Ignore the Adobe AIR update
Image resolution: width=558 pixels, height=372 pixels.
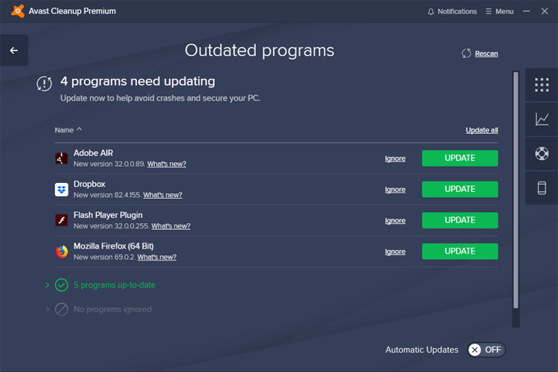coord(395,158)
